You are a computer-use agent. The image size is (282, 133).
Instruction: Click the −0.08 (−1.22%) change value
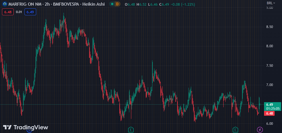[x=183, y=4]
